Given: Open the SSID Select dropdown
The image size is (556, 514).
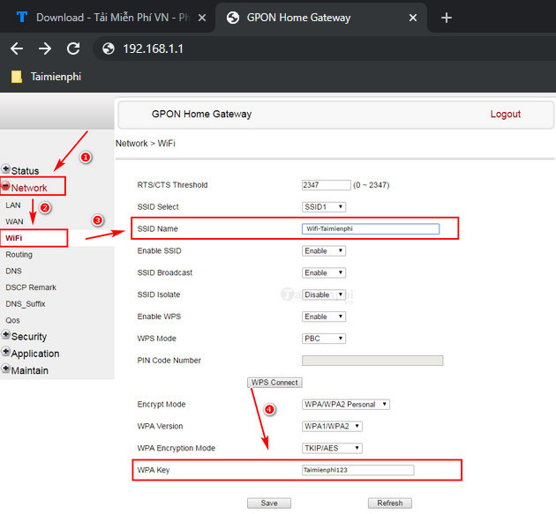Looking at the screenshot, I should [324, 207].
